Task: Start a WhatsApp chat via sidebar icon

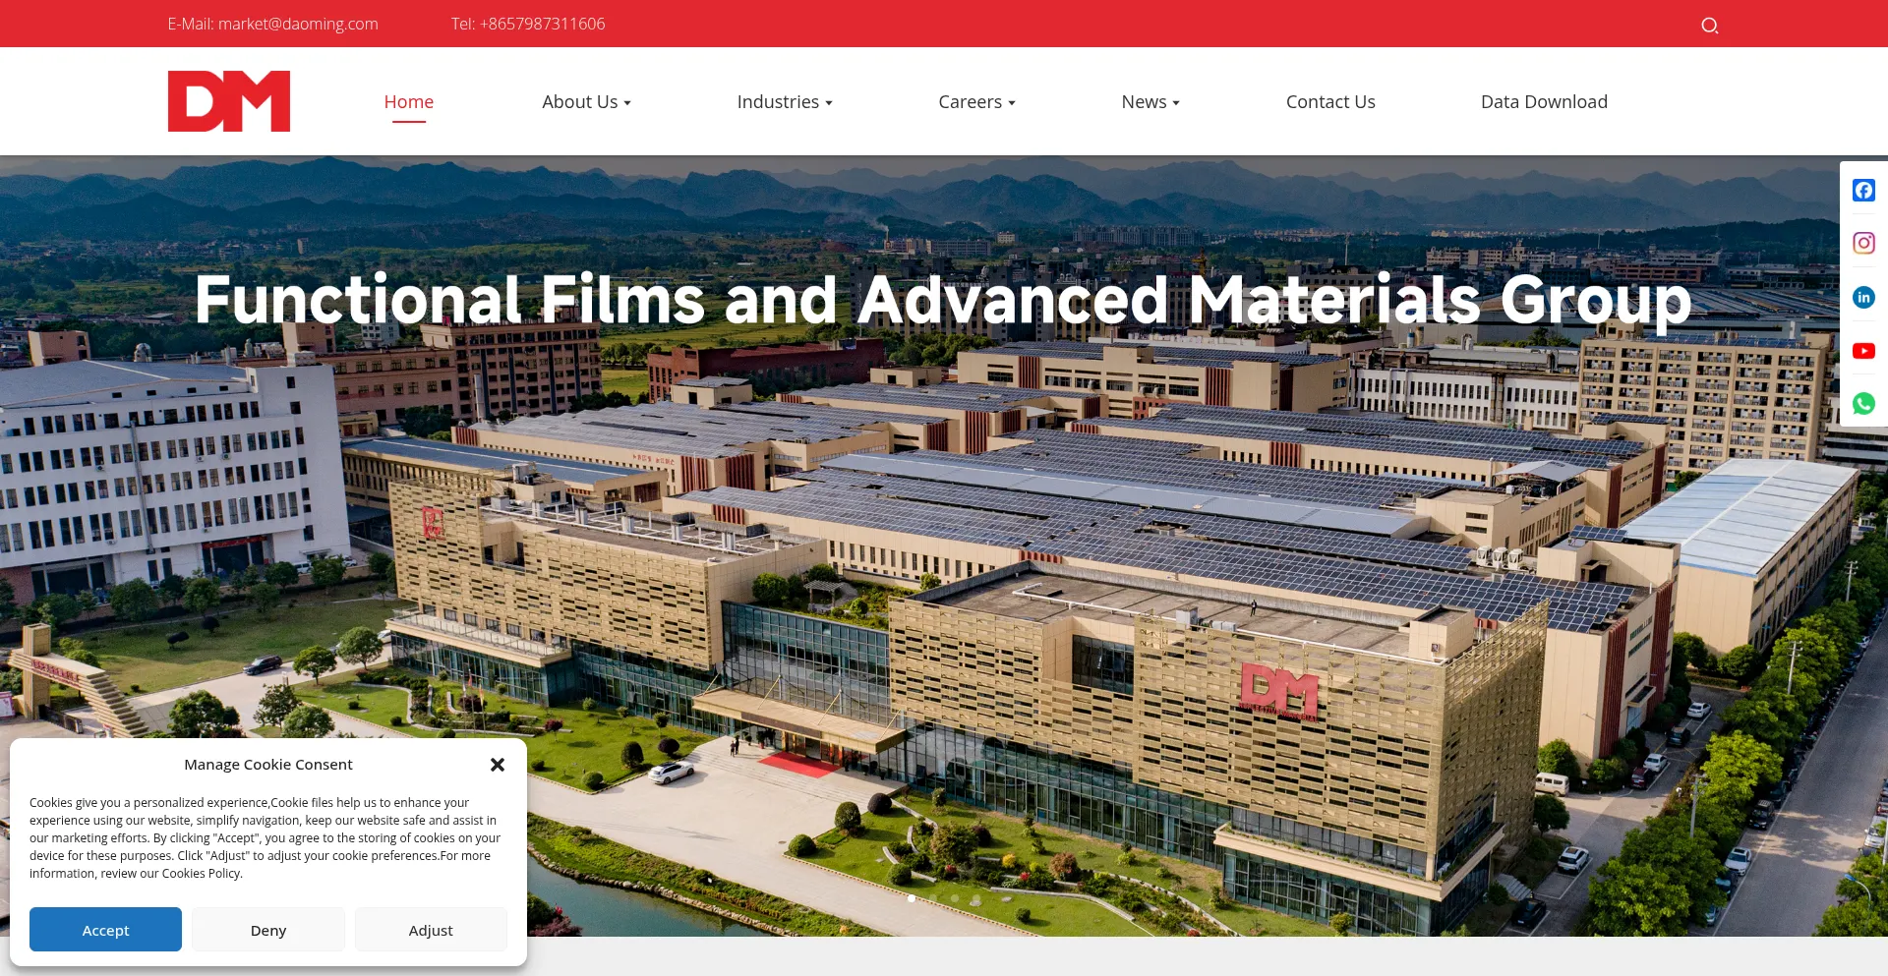Action: tap(1863, 404)
